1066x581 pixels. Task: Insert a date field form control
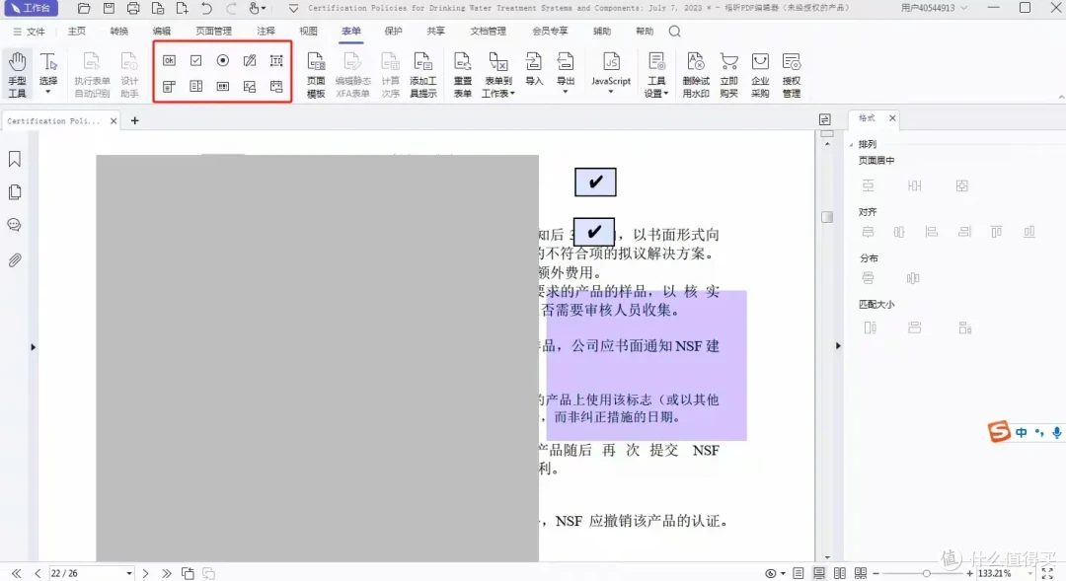(276, 86)
